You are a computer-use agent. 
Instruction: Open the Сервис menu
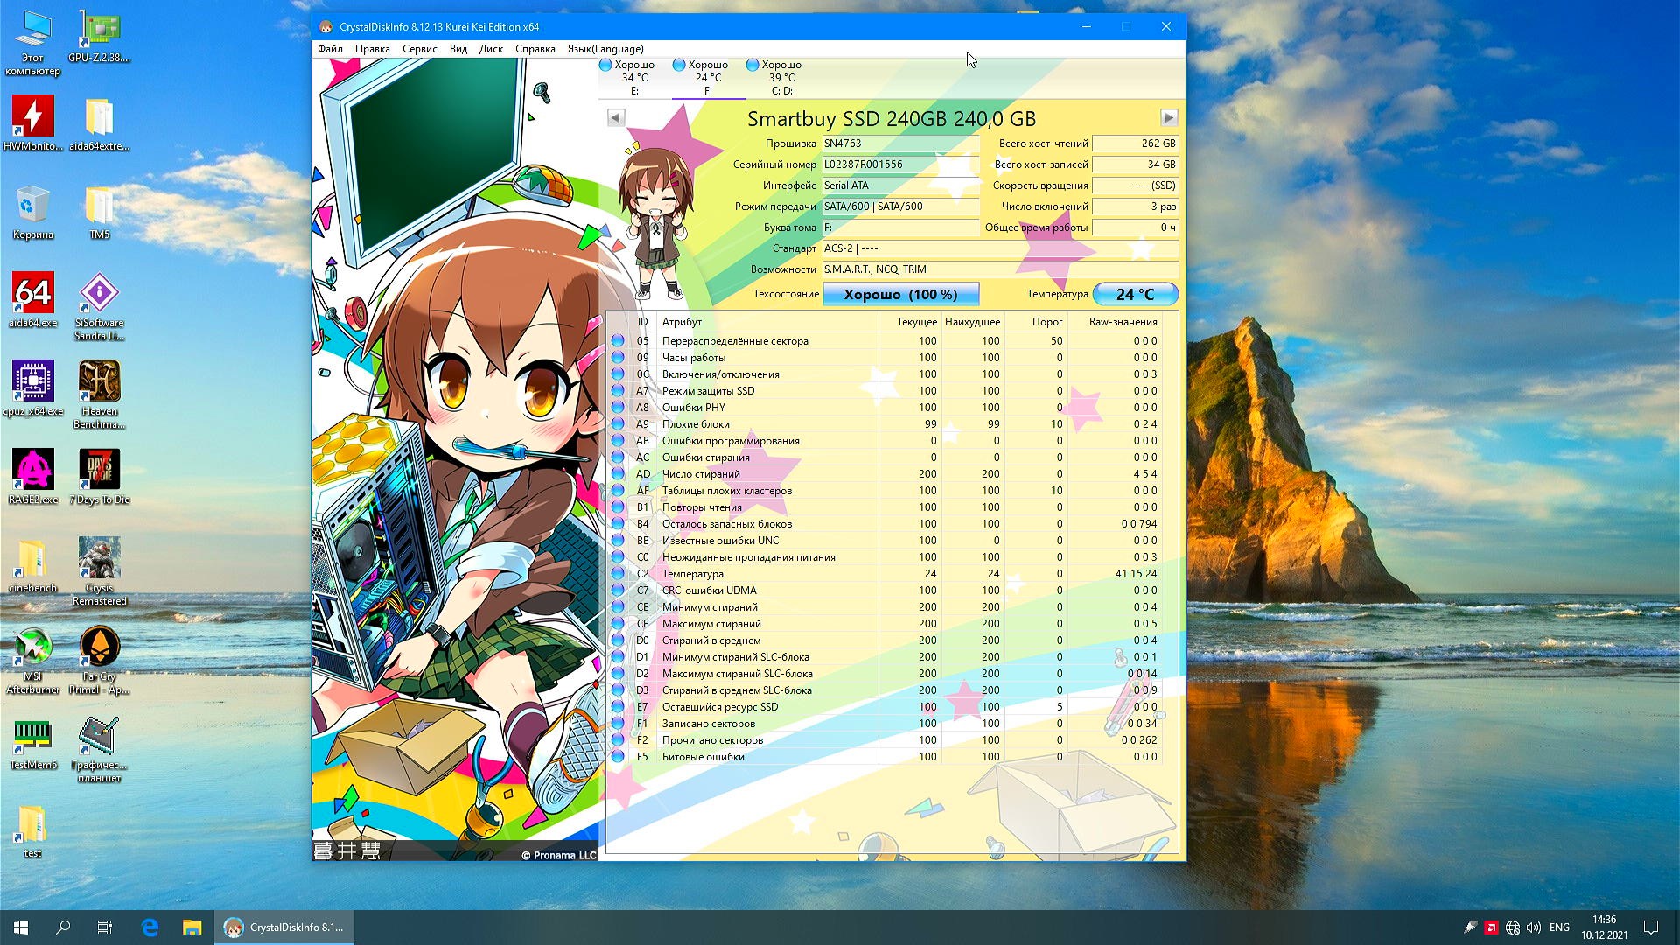pos(419,49)
